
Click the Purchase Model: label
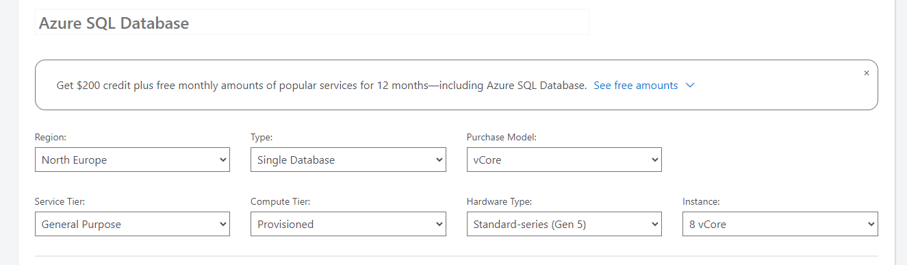tap(502, 138)
